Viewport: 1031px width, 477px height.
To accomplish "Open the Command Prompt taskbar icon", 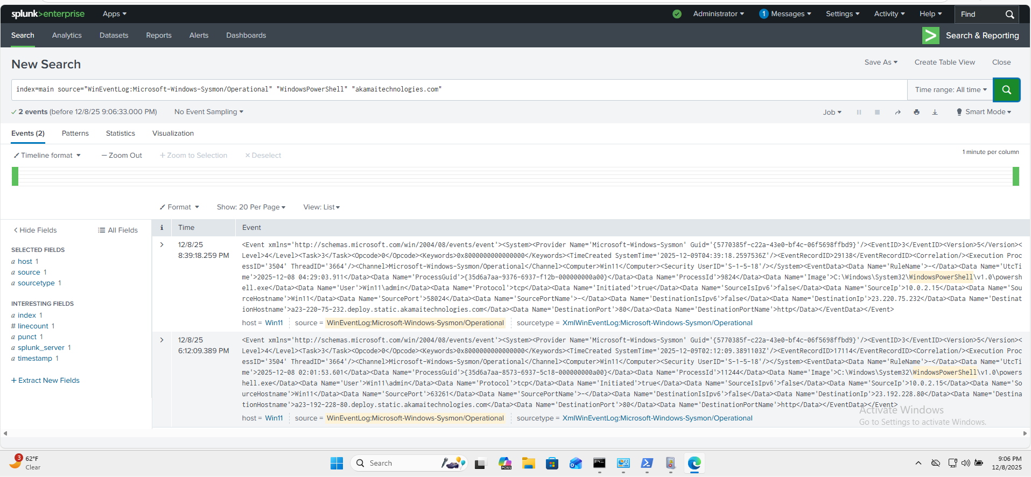I will tap(599, 463).
